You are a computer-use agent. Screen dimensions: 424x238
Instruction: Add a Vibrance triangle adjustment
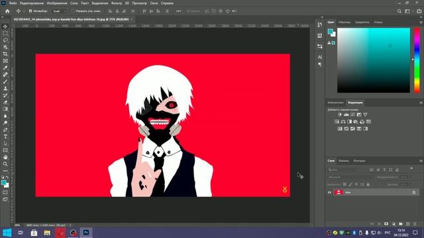click(365, 114)
